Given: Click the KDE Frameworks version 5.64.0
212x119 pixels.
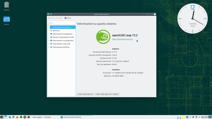Looking at the screenshot, I should point(114,55).
